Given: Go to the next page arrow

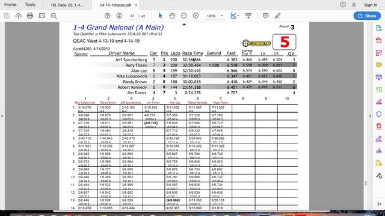Looking at the screenshot, I should pyautogui.click(x=119, y=16).
